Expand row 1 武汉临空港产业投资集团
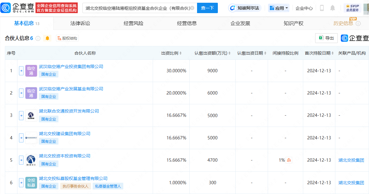The height and width of the screenshot is (194, 369). click(21, 71)
